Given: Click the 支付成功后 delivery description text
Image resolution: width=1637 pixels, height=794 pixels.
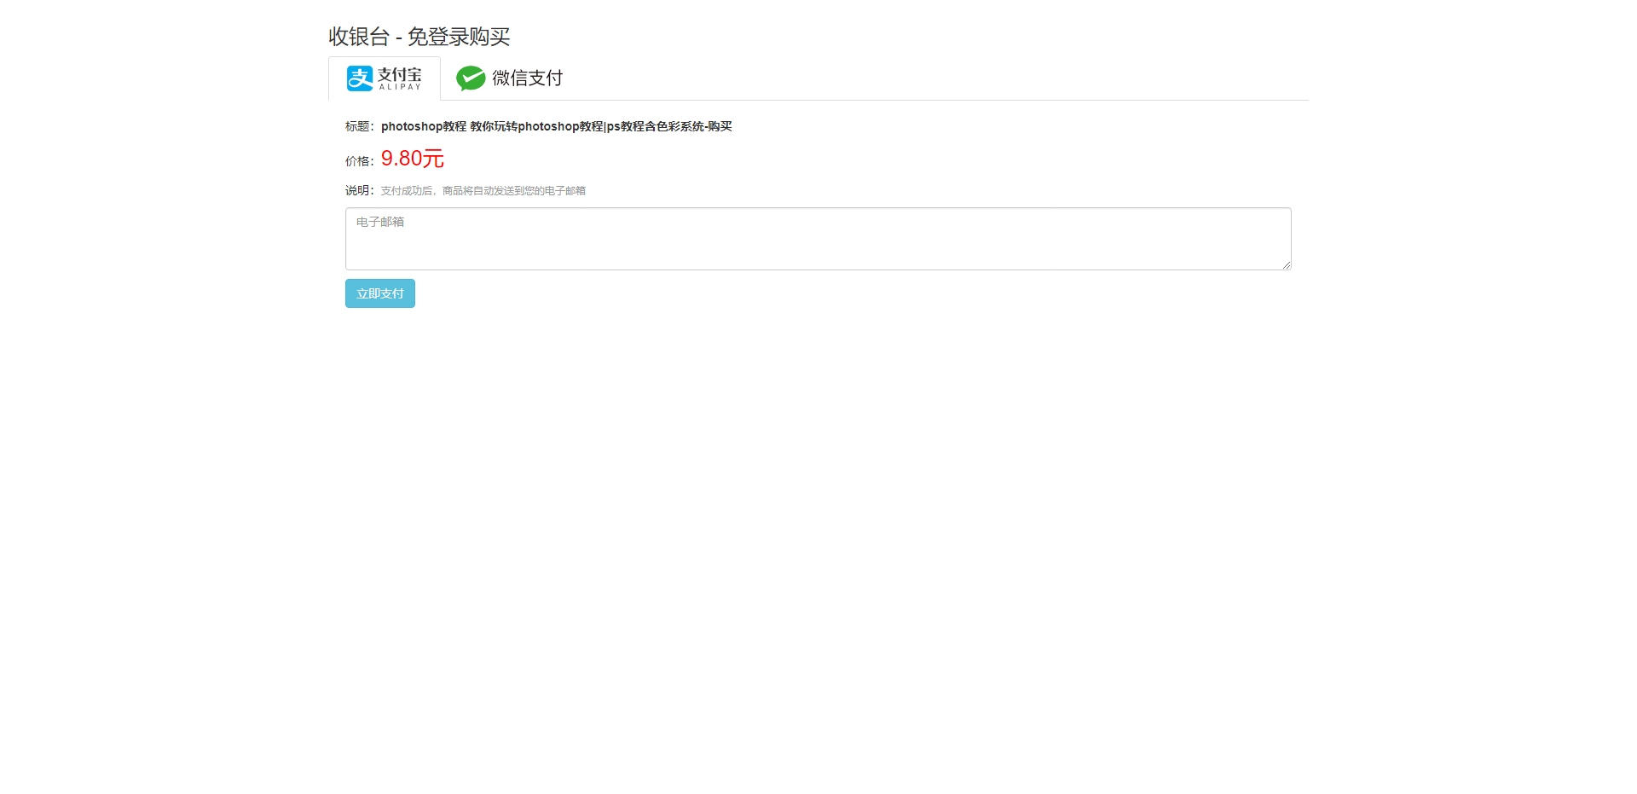Looking at the screenshot, I should click(x=407, y=191).
